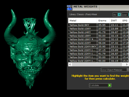Click the Calculate button
This screenshot has width=129, height=97.
pos(100,85)
